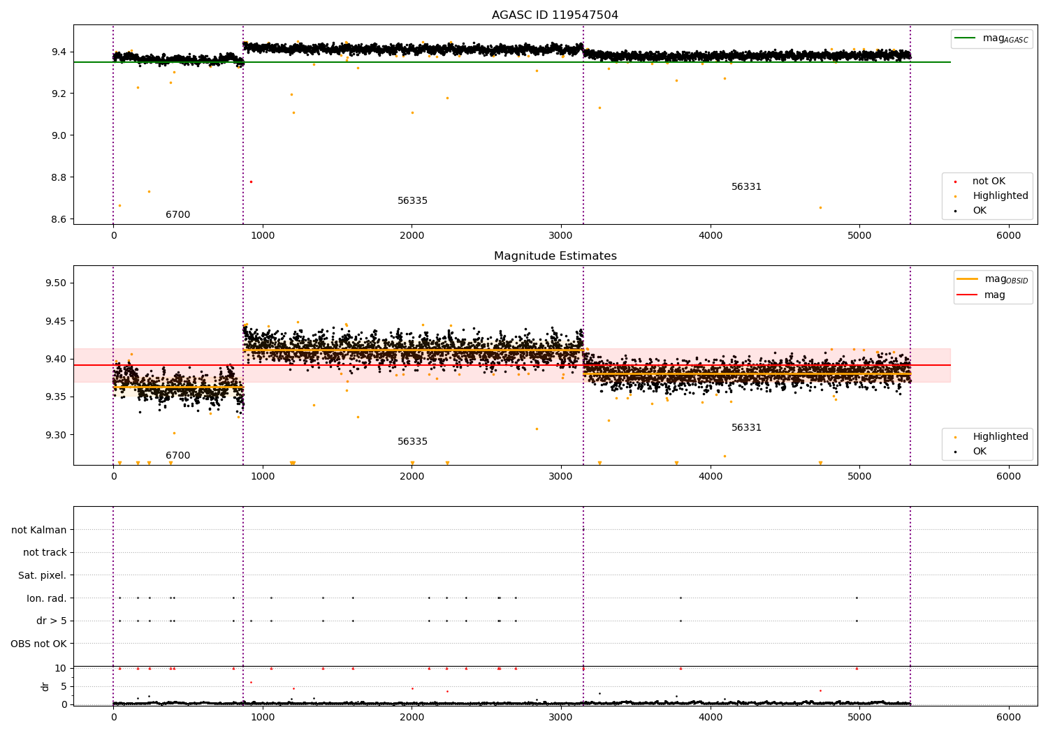Click 'Highlighted' in the Magnitude Estimates legend
Image resolution: width=1048 pixels, height=733 pixels.
pos(1000,437)
